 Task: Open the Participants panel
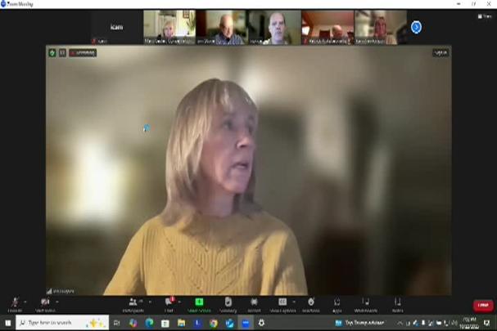point(133,304)
